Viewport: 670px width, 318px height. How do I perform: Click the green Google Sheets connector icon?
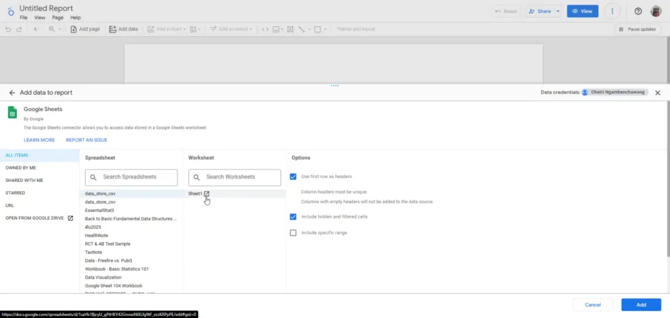[12, 113]
